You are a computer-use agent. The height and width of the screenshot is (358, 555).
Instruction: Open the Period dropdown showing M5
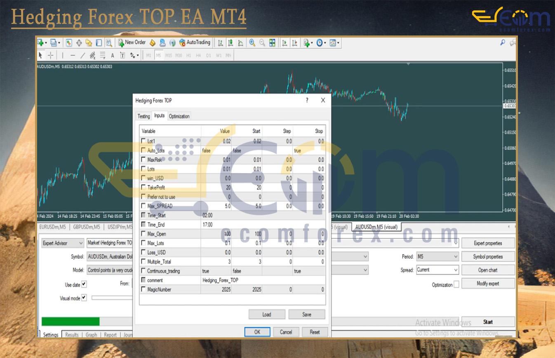click(437, 257)
